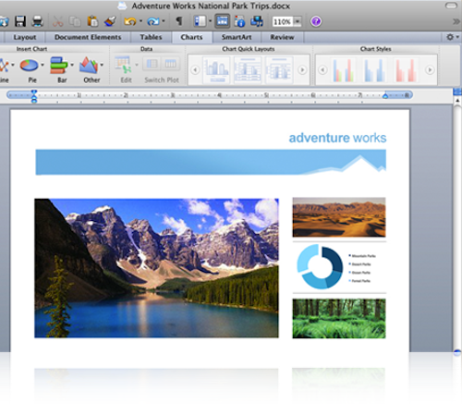This screenshot has width=462, height=404.
Task: Apply the blue chart style
Action: [x=374, y=70]
